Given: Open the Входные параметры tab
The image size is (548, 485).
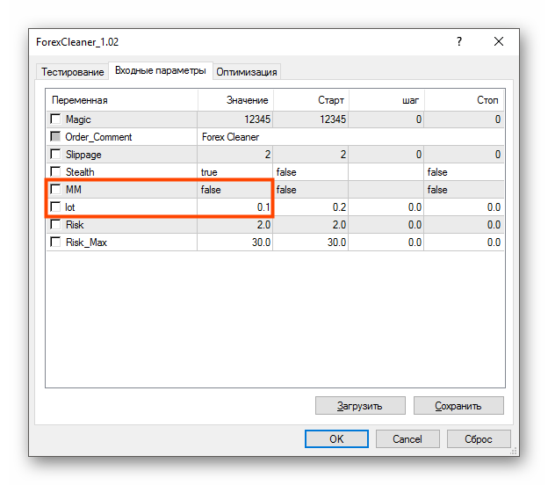Looking at the screenshot, I should tap(161, 70).
